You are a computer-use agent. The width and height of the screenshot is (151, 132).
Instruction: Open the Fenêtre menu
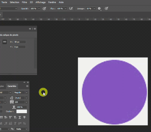[x=52, y=2]
